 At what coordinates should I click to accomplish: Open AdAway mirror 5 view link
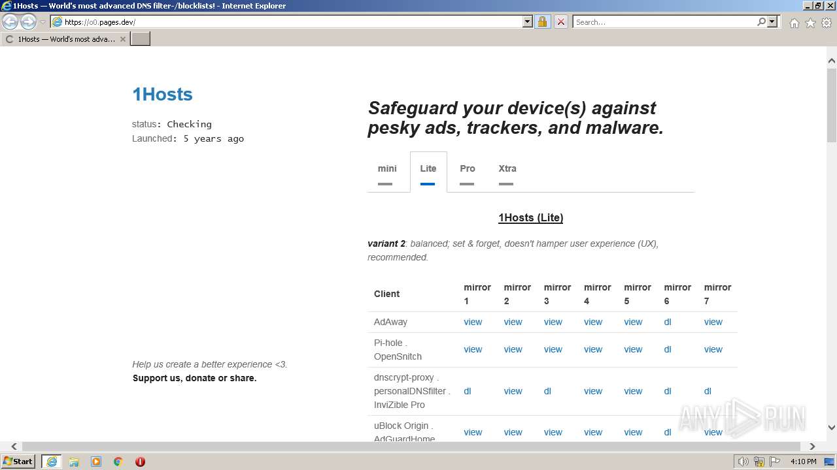point(633,322)
